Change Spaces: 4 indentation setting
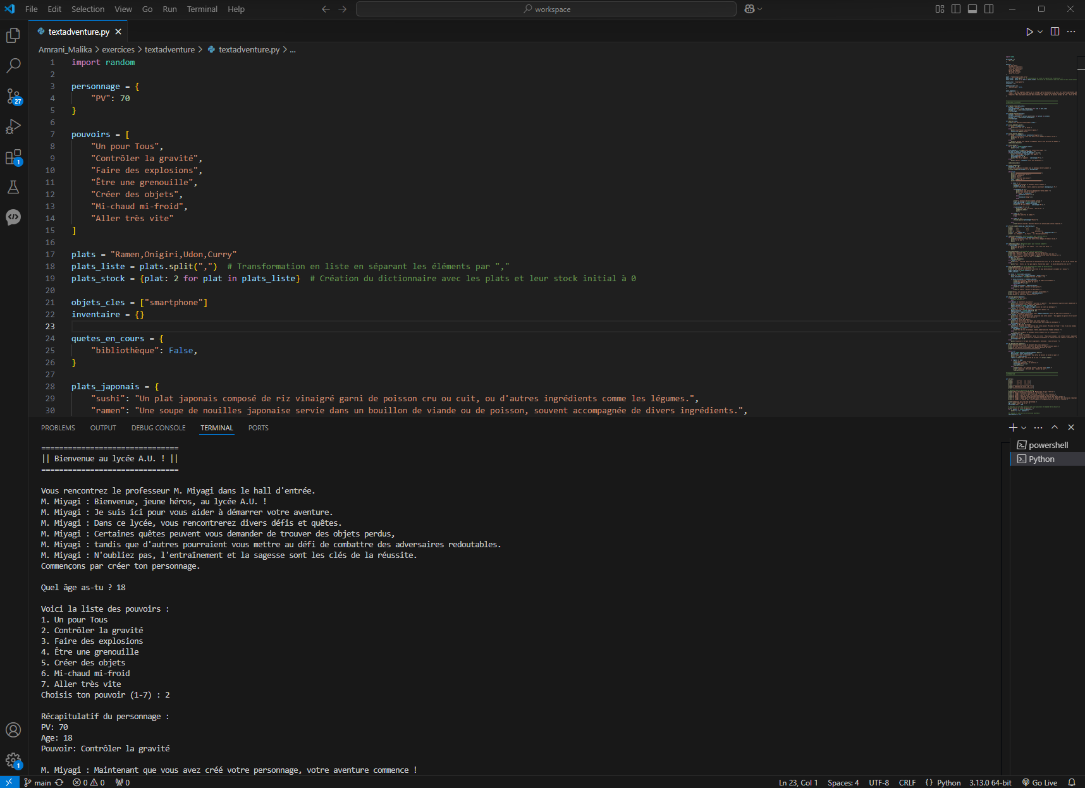The image size is (1085, 788). point(843,782)
